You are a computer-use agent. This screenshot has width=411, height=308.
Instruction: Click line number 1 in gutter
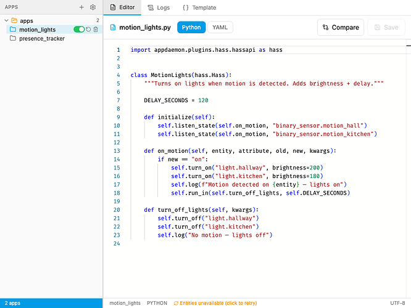[118, 50]
